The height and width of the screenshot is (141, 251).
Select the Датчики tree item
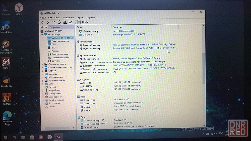54,61
